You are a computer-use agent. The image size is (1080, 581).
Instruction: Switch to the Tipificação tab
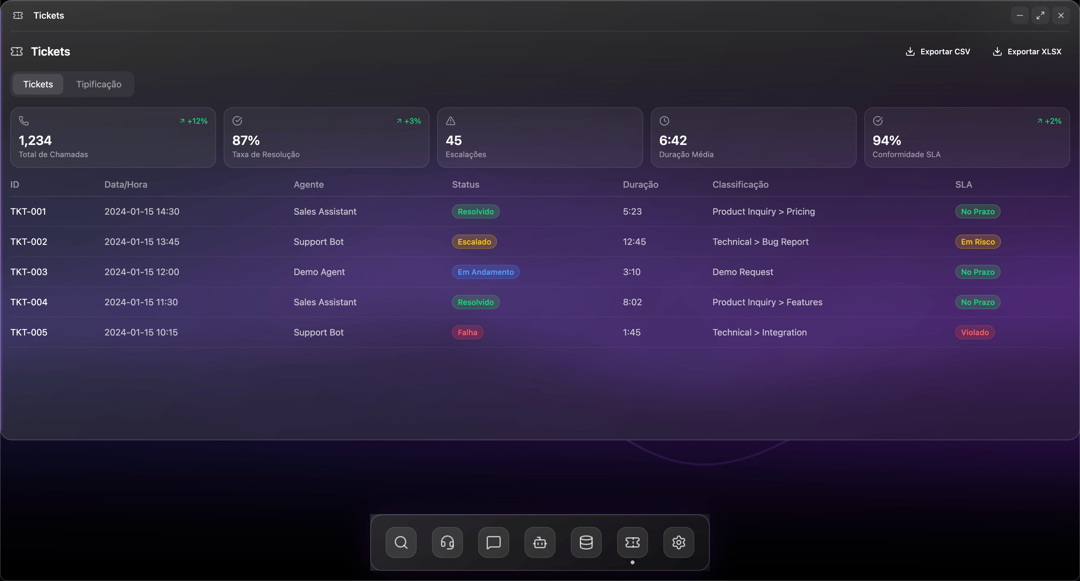click(x=99, y=84)
